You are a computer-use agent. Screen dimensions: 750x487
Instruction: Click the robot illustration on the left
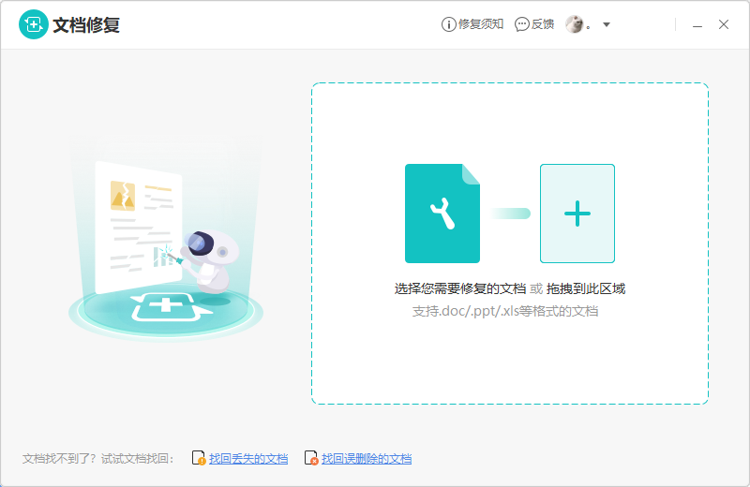click(206, 258)
